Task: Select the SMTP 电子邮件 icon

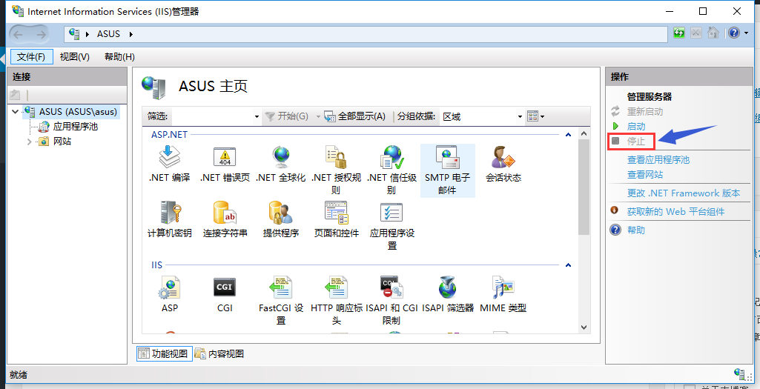Action: (x=447, y=170)
